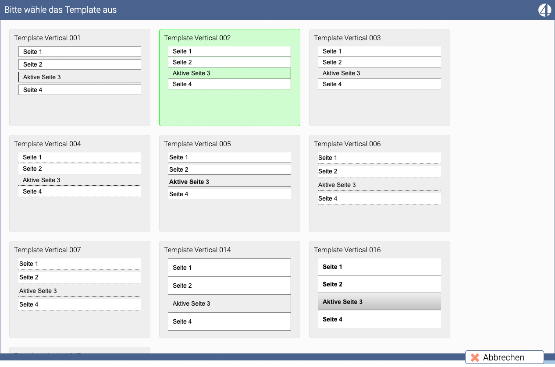Choose the Template Vertical 006 card
The width and height of the screenshot is (555, 367).
tap(380, 183)
